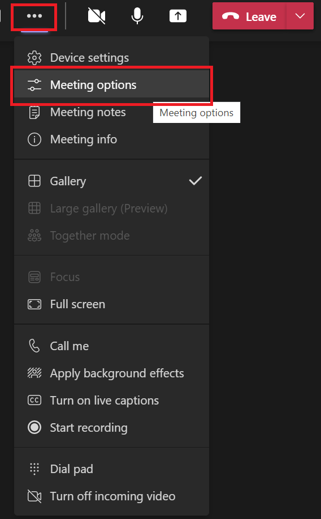The image size is (321, 519).
Task: Click the Focus view icon
Action: [x=34, y=277]
